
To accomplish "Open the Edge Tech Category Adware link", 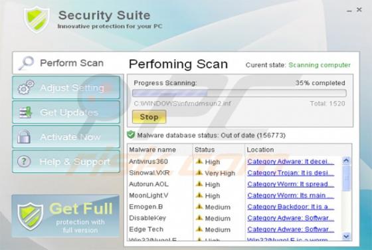I will pos(291,229).
